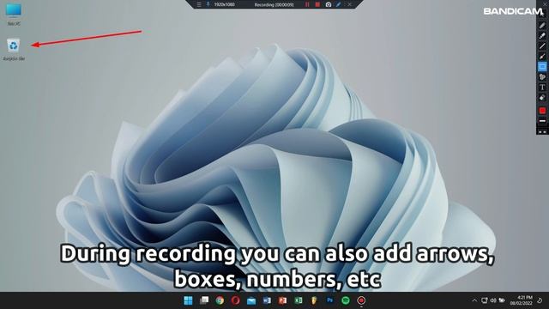
Task: Check the battery status icon
Action: click(x=502, y=300)
